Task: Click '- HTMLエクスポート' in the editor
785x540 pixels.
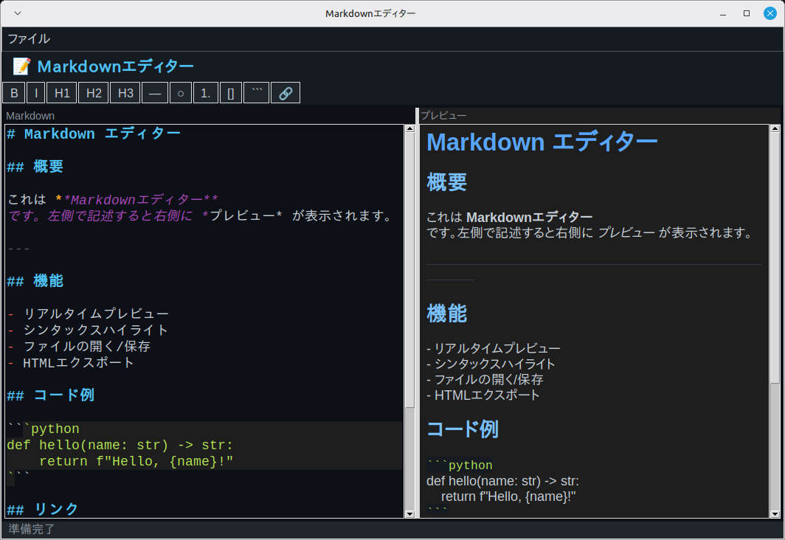Action: pos(71,363)
